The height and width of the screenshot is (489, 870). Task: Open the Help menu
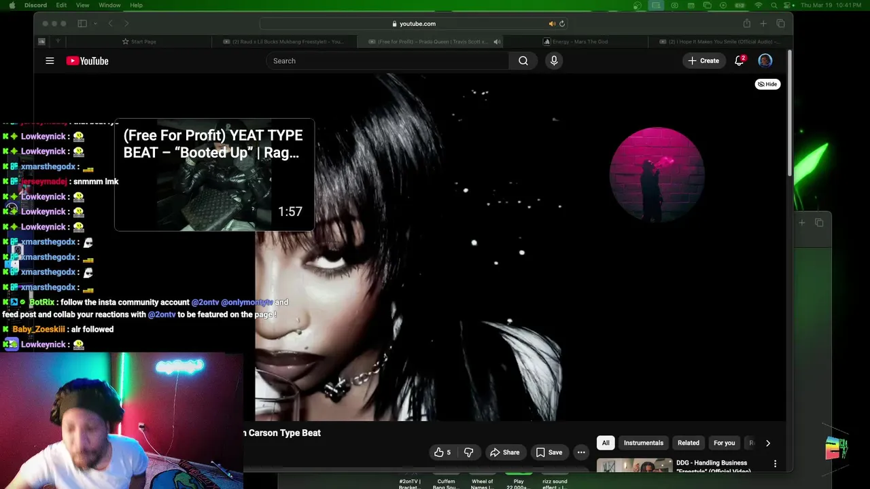(x=136, y=5)
